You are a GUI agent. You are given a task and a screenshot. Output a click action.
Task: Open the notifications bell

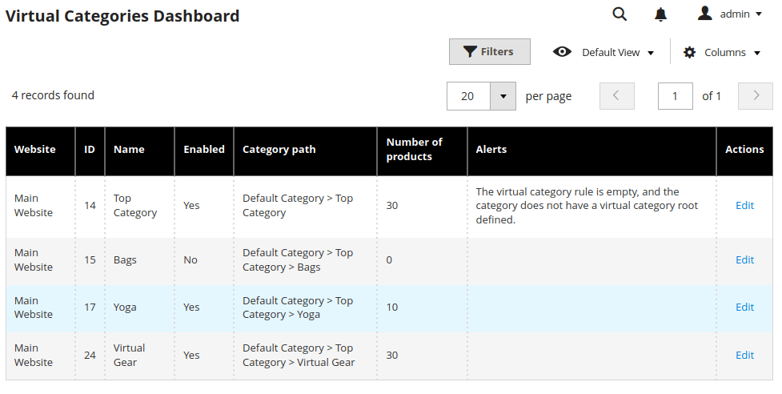pos(660,14)
